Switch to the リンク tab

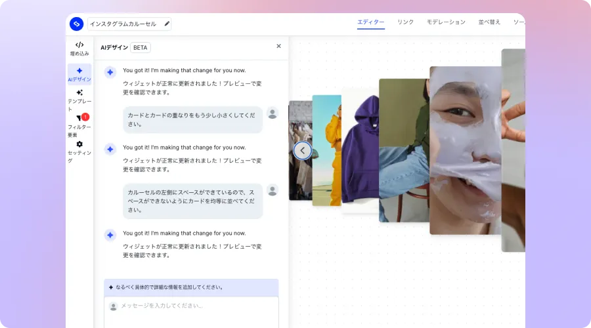pyautogui.click(x=406, y=22)
